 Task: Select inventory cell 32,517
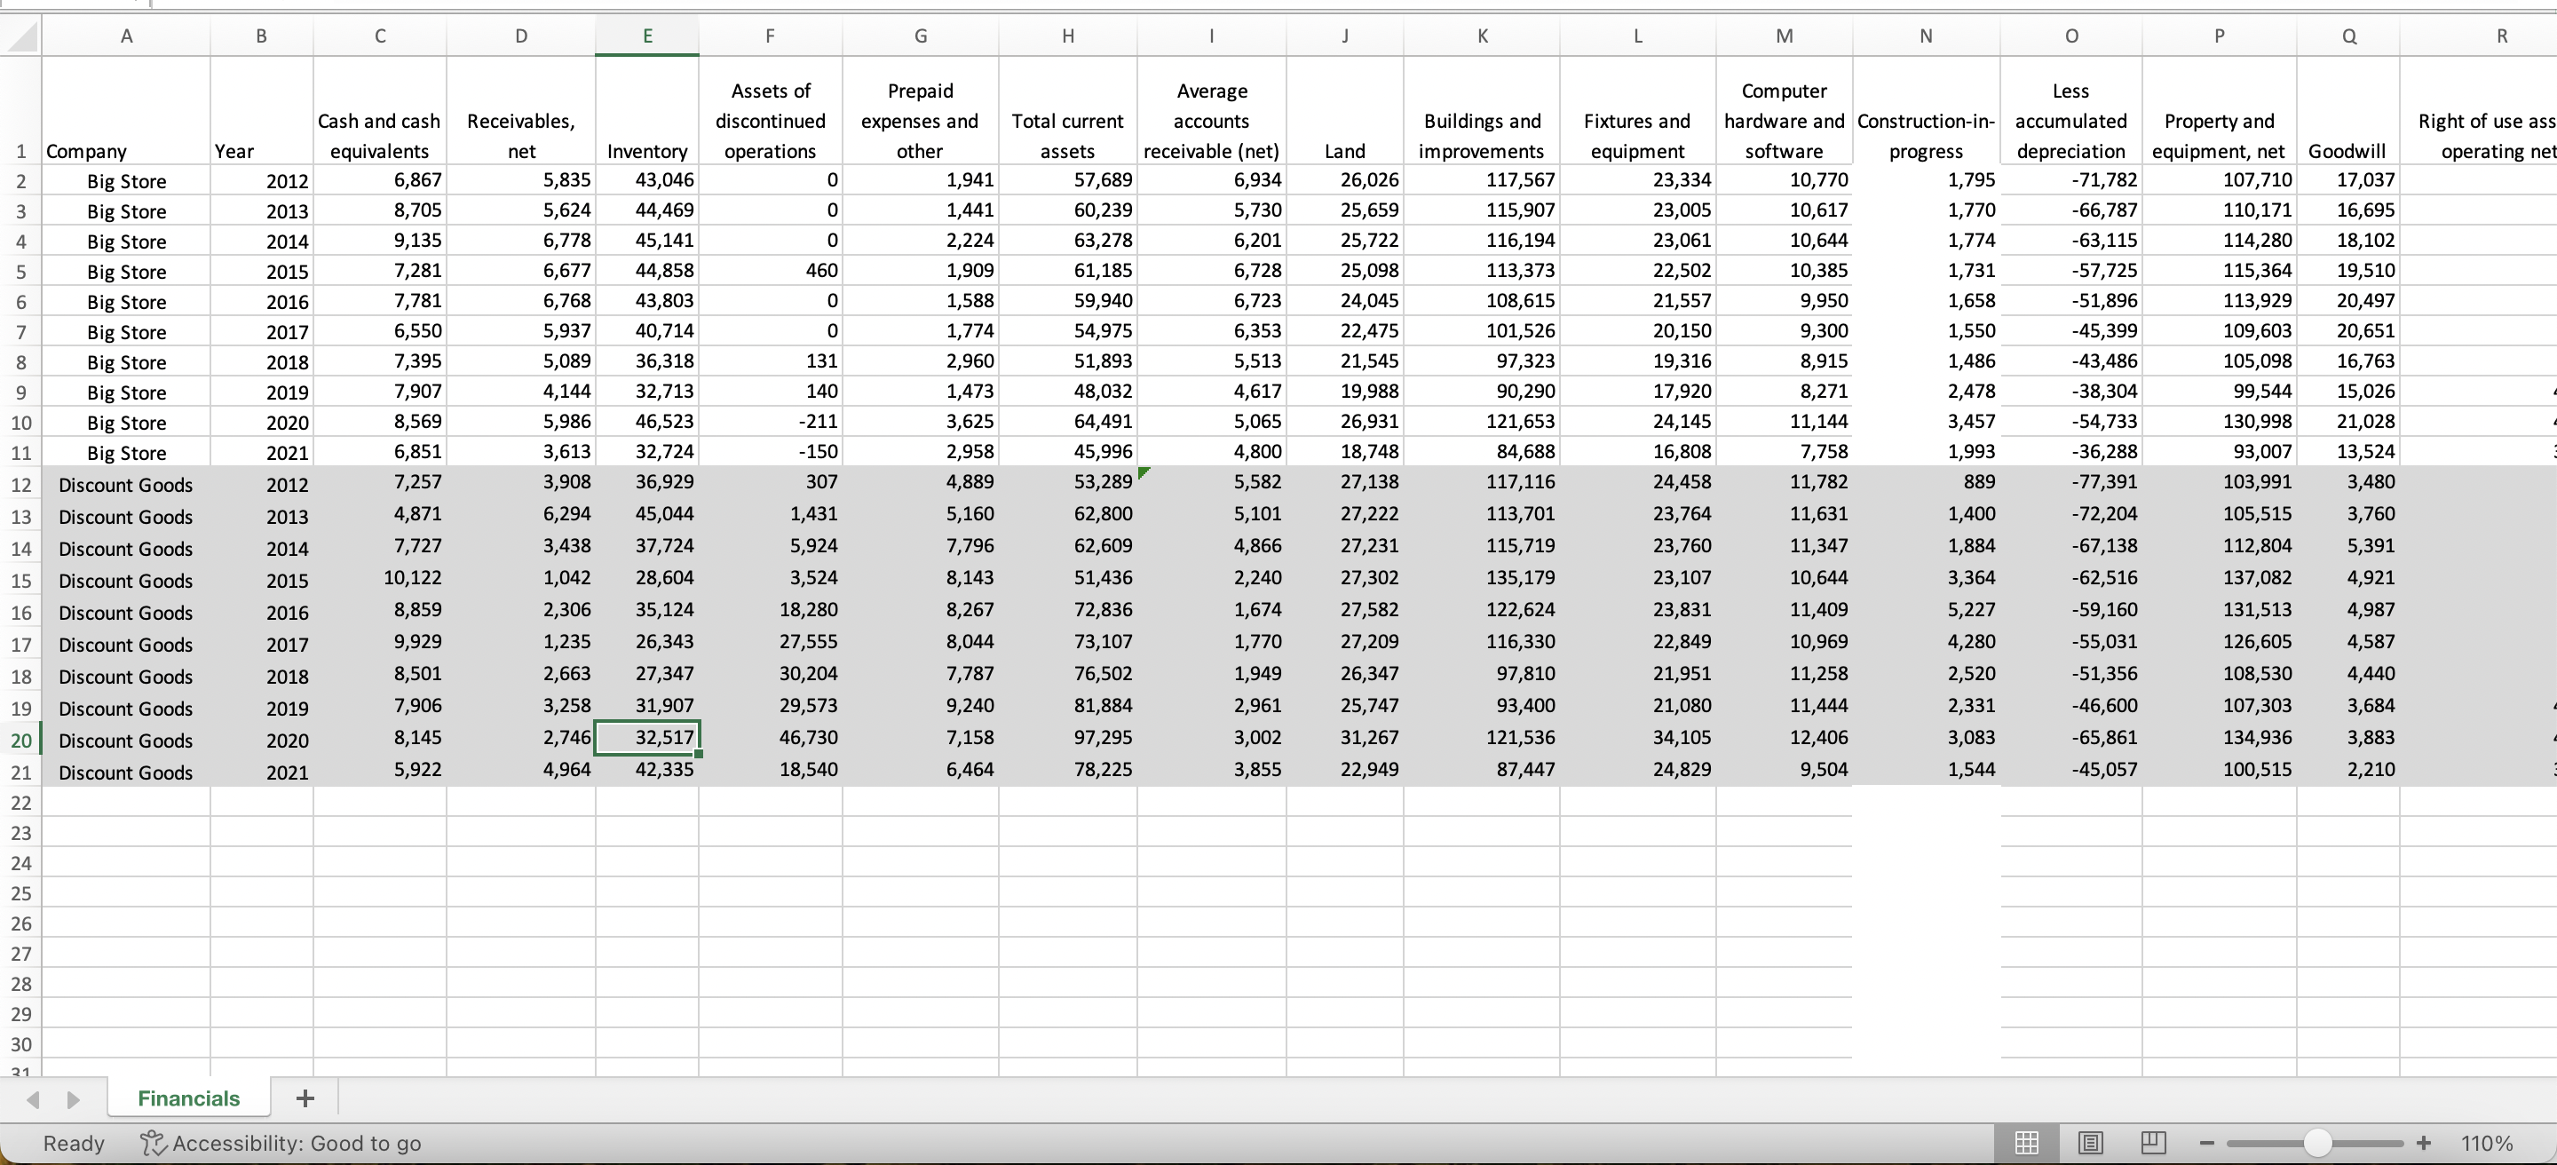tap(647, 737)
